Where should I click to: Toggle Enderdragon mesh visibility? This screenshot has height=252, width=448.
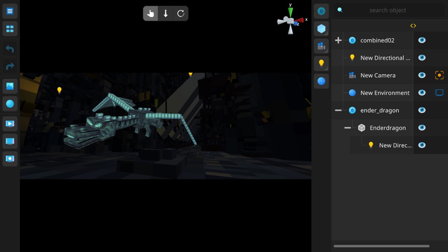(x=422, y=127)
